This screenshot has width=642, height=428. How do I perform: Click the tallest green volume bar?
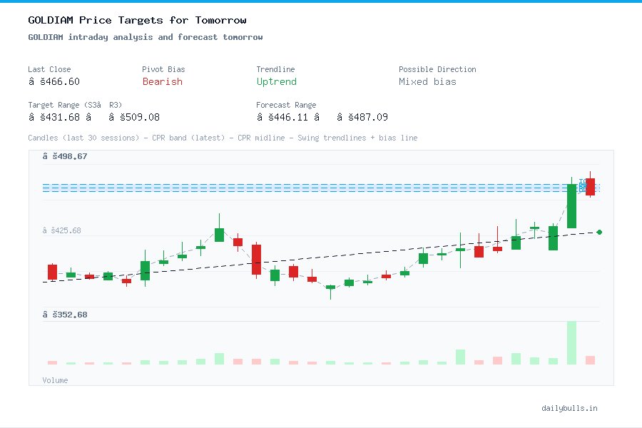[571, 343]
